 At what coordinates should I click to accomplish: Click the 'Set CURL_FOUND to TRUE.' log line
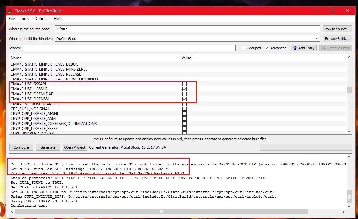(x=37, y=182)
